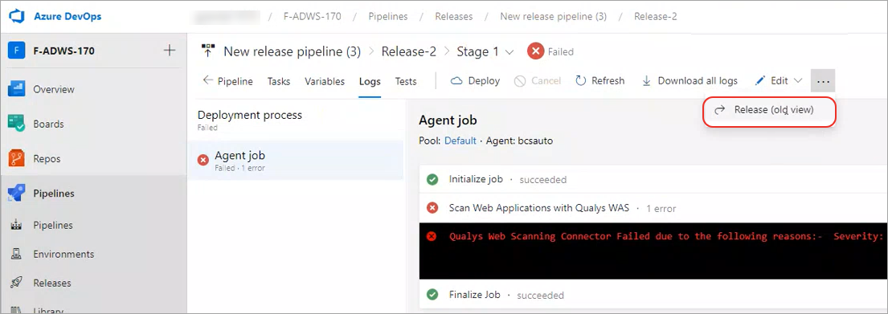The width and height of the screenshot is (888, 314).
Task: Switch to Variables tab
Action: click(325, 81)
